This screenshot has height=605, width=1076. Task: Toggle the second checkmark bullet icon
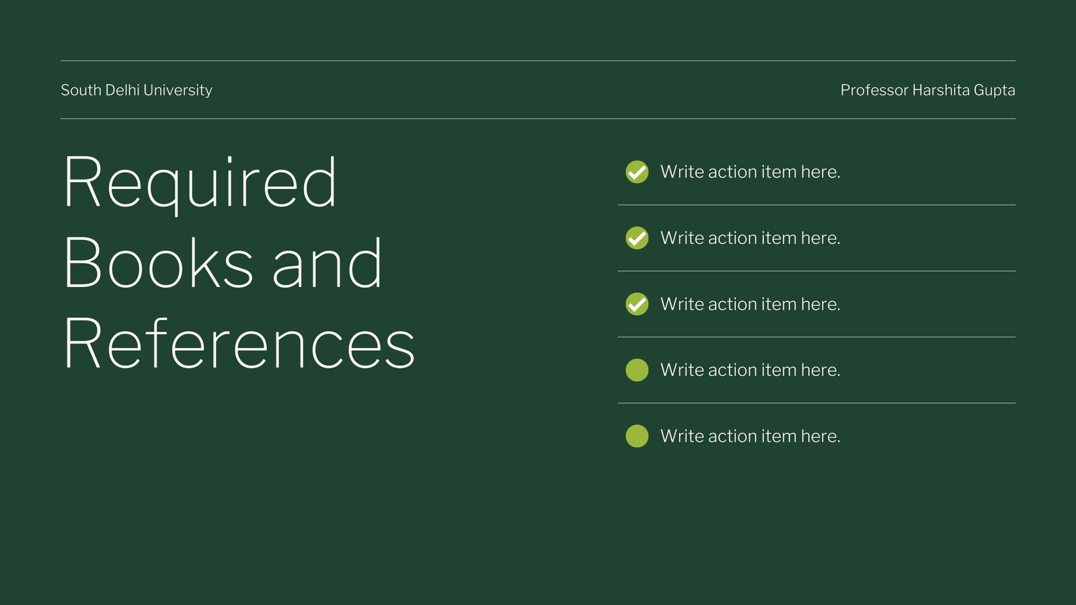(637, 238)
